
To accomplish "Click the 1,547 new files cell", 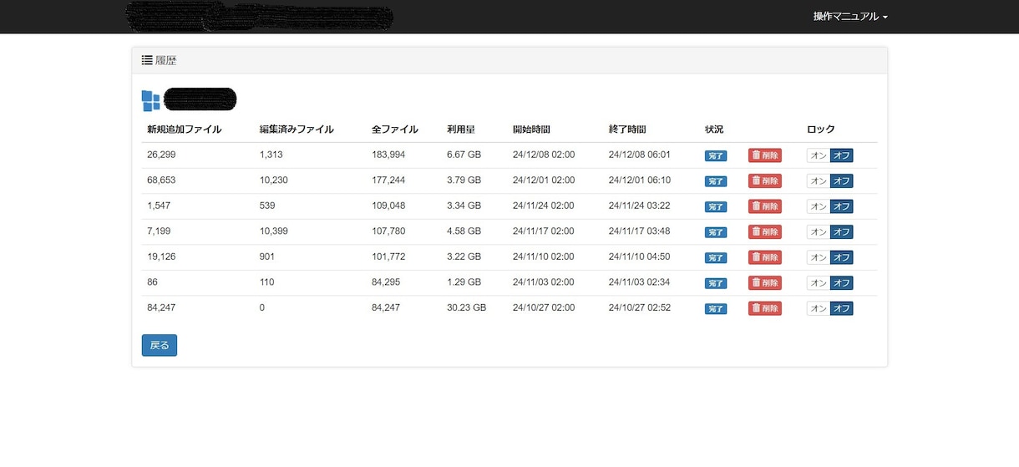I will pos(159,206).
